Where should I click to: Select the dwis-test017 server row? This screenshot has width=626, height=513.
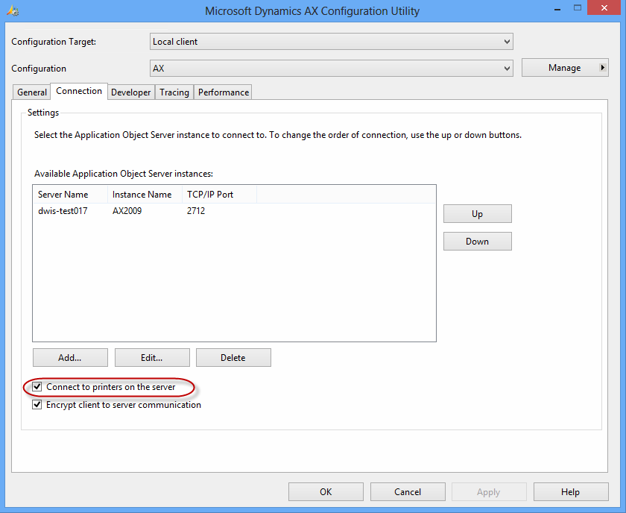[63, 211]
